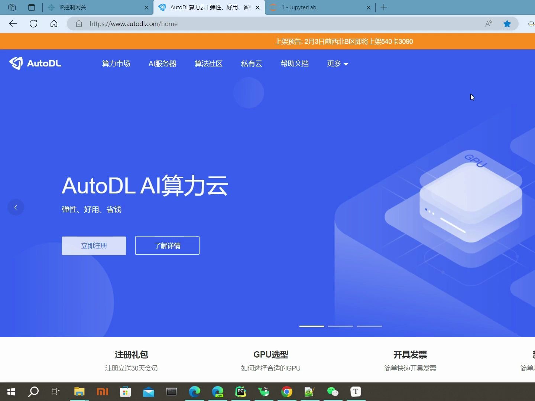Click the AutoDL logo in the header
This screenshot has height=401, width=535.
(x=35, y=63)
